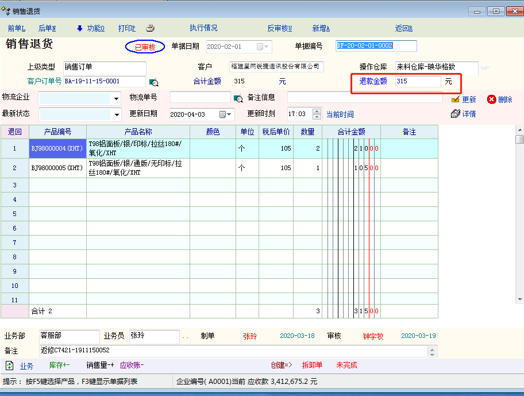Image resolution: width=524 pixels, height=396 pixels.
Task: Click the 退款金额 input field
Action: click(x=418, y=82)
